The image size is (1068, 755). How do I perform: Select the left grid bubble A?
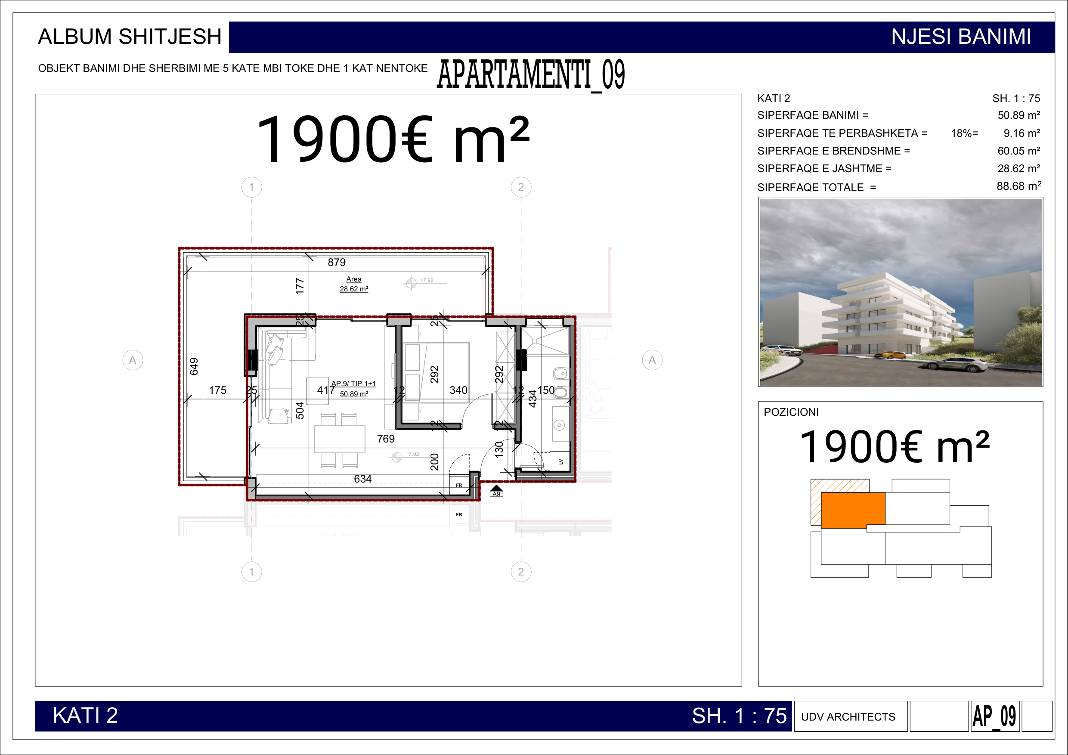[133, 360]
